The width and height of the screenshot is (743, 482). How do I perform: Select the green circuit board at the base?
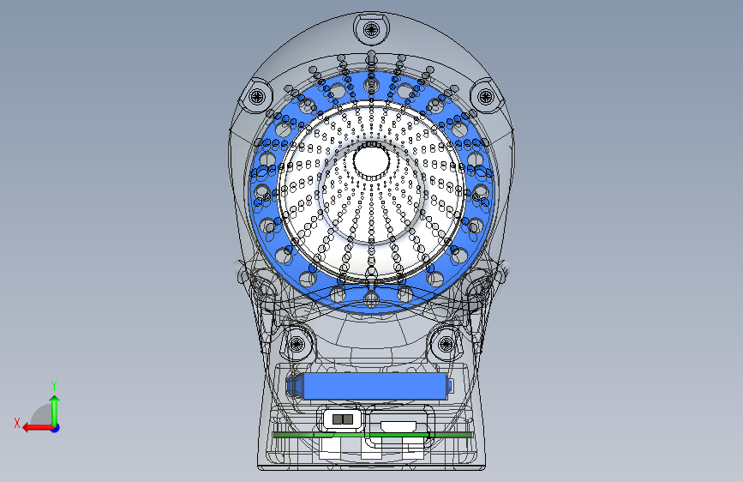(373, 435)
